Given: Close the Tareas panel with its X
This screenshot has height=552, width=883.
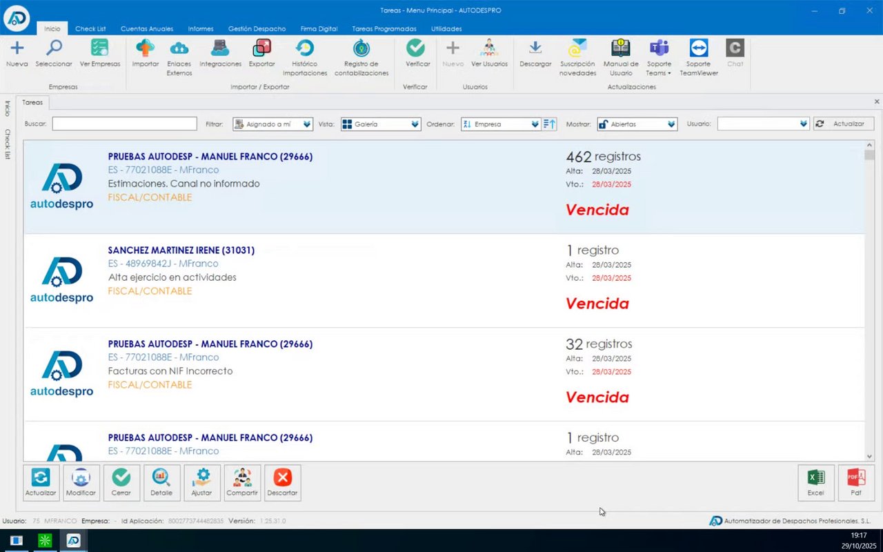Looking at the screenshot, I should (877, 101).
